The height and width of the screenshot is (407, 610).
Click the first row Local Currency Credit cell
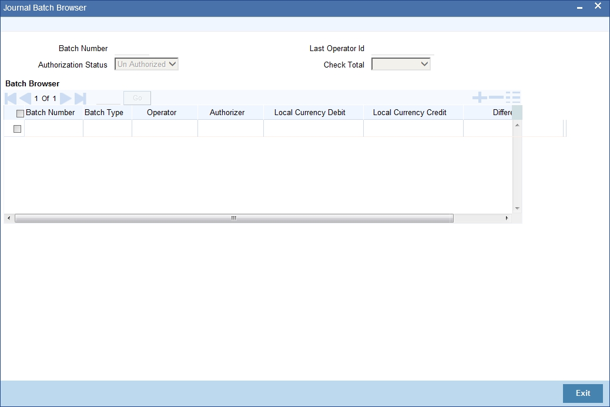(x=414, y=128)
